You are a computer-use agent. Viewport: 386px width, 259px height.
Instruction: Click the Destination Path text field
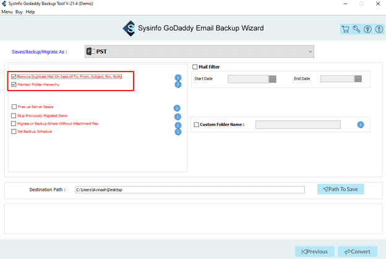190,190
